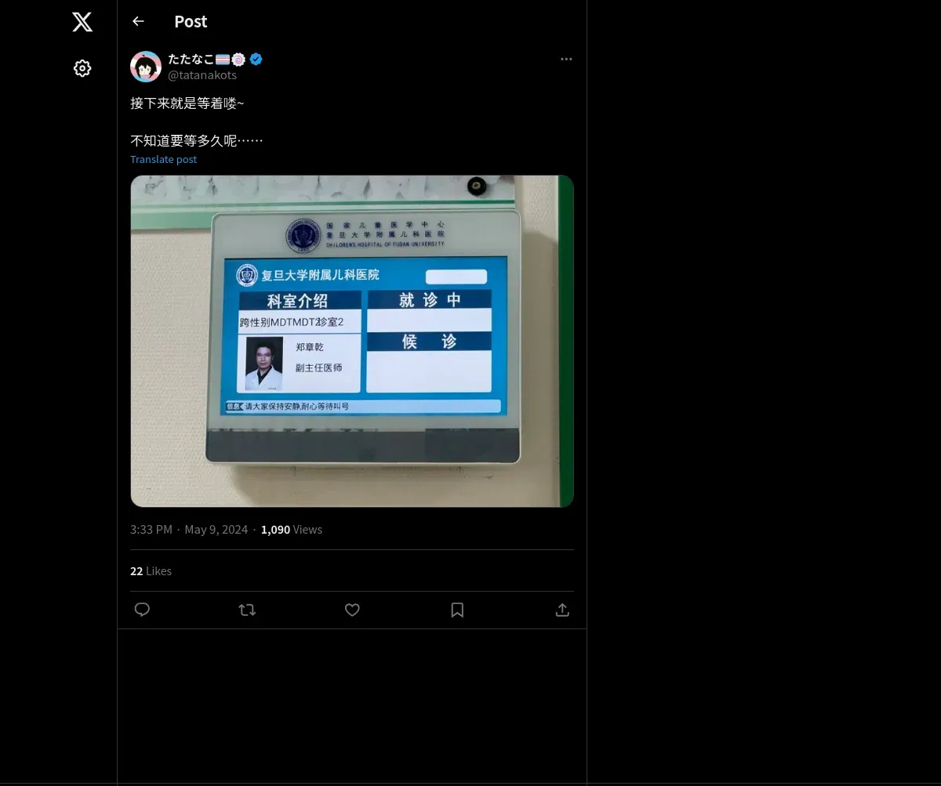Open the X home logo
The image size is (941, 786).
coord(82,22)
